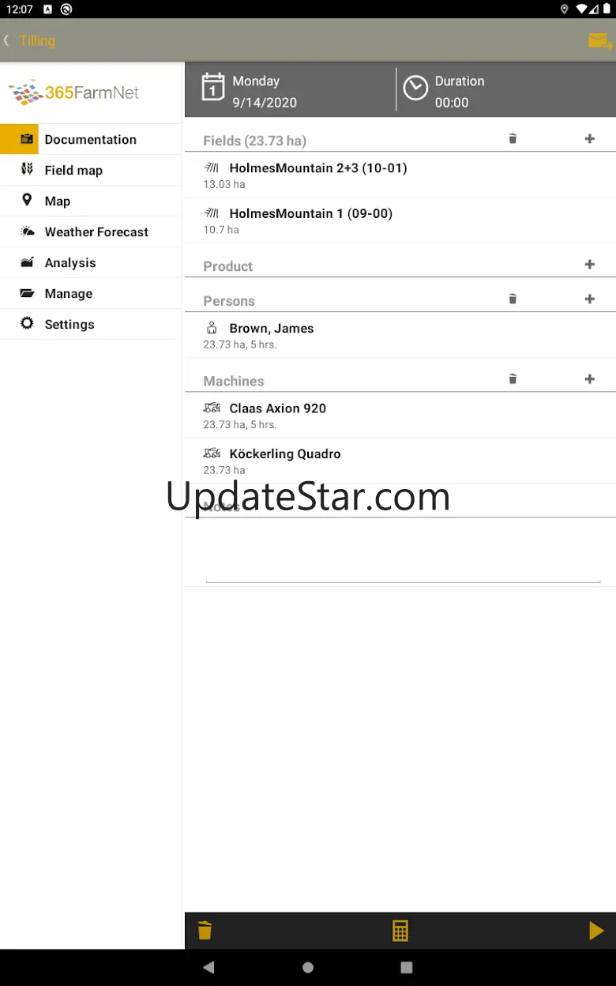Open the Claas Axion 920 machine entry
This screenshot has height=986, width=616.
coord(400,416)
